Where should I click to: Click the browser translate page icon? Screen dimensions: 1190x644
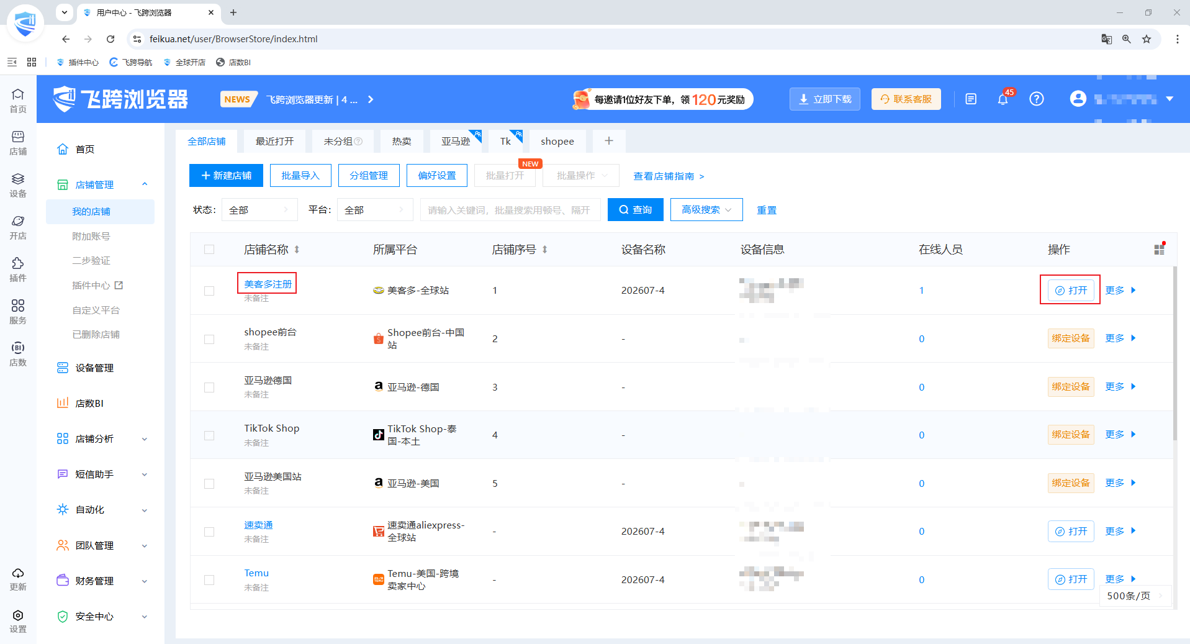1106,39
